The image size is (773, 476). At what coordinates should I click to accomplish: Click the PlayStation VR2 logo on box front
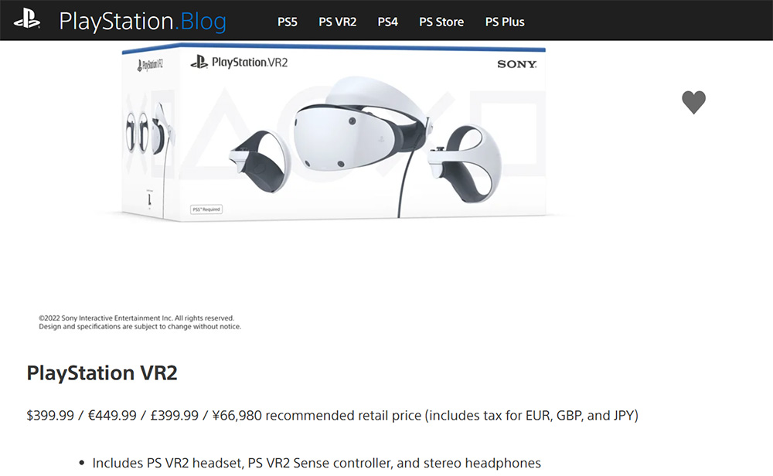[x=239, y=62]
